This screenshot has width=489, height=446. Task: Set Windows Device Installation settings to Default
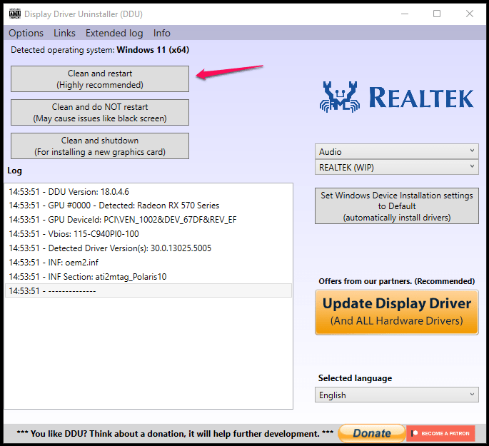pos(396,206)
